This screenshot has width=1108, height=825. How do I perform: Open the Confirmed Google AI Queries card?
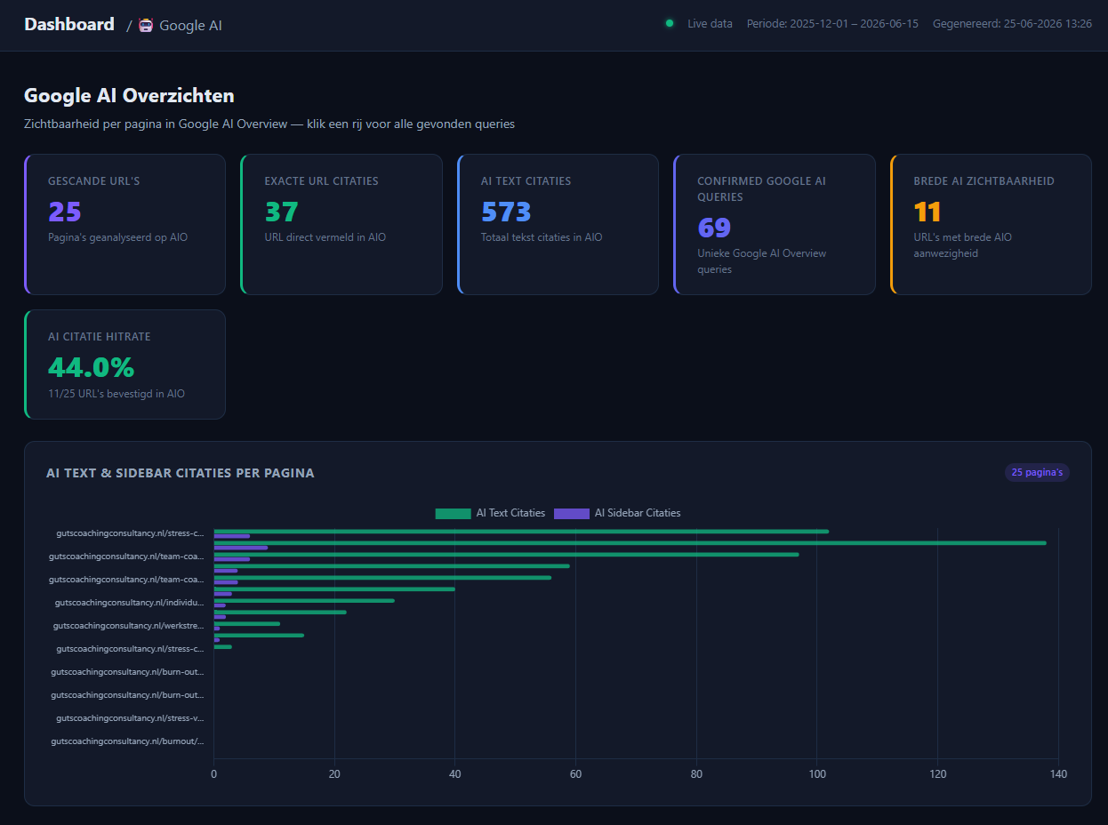[x=775, y=224]
